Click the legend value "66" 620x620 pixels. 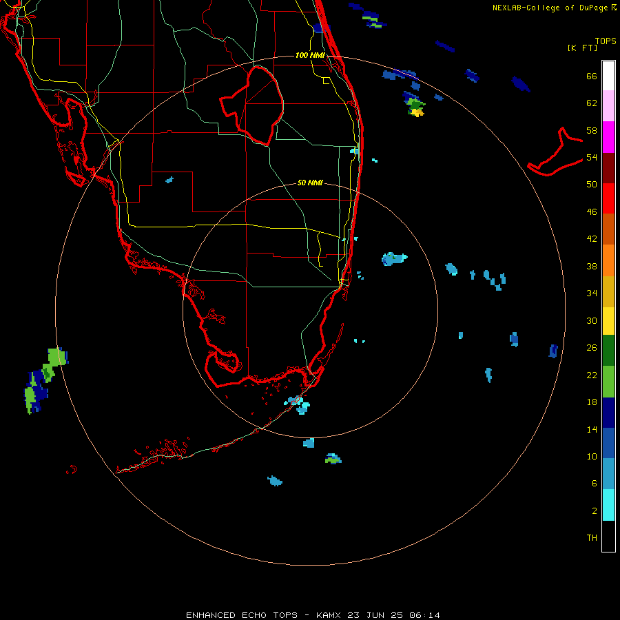pos(592,76)
